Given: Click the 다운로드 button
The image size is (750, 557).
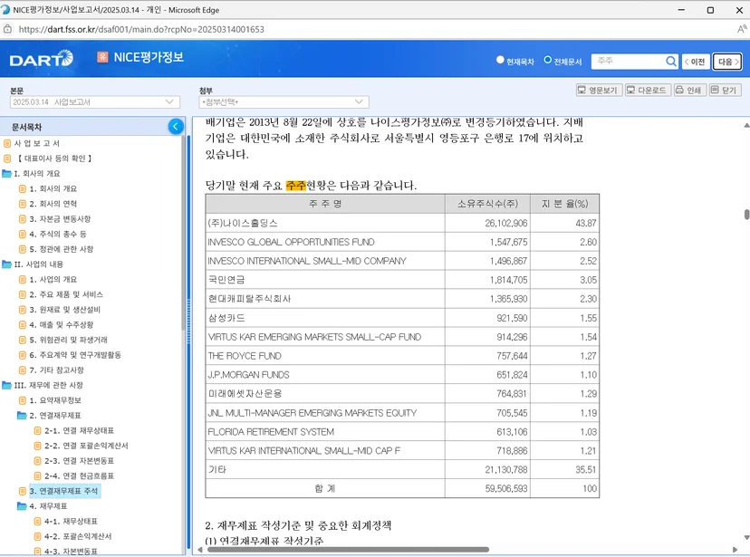Looking at the screenshot, I should pos(647,90).
